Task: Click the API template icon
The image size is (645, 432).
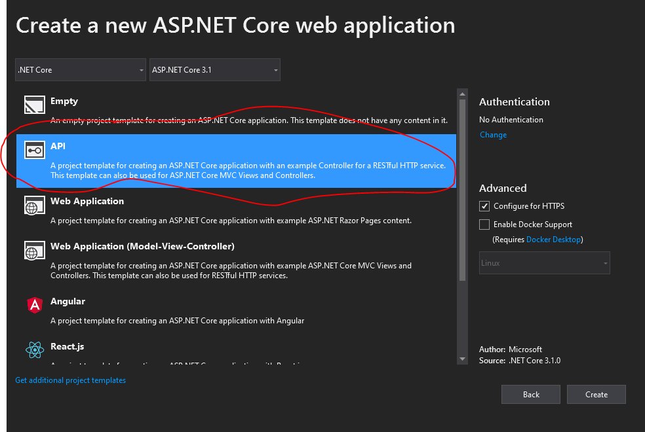Action: [35, 150]
